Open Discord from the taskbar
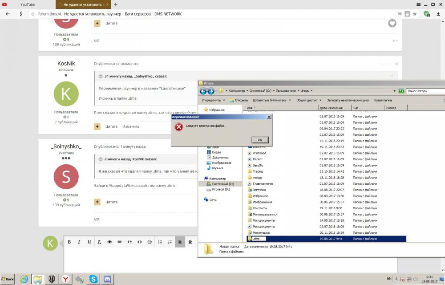445x285 pixels. 107,279
